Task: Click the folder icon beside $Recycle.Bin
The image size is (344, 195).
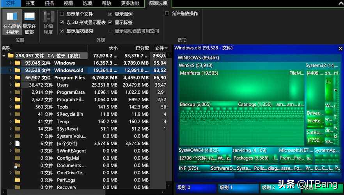Action: pyautogui.click(x=17, y=114)
